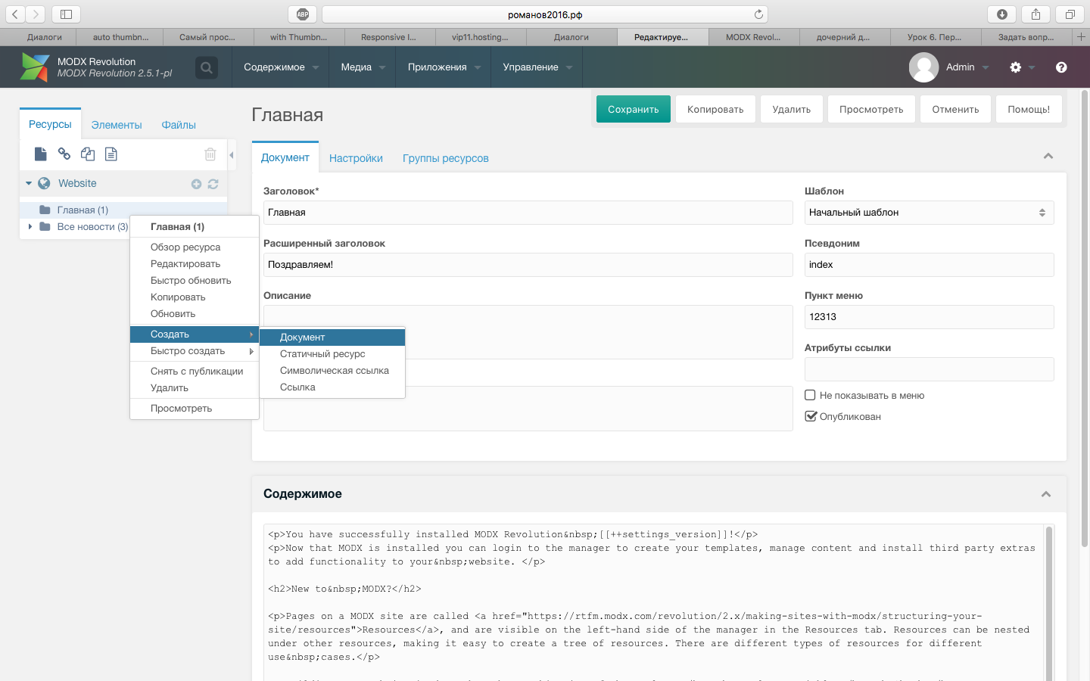Click the Admin user avatar
1090x681 pixels.
coord(923,67)
